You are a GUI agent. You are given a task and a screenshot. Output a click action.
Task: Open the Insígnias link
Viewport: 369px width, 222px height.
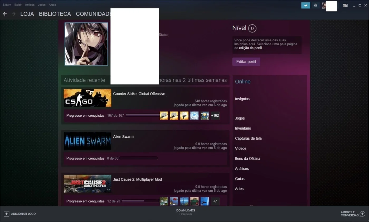242,99
